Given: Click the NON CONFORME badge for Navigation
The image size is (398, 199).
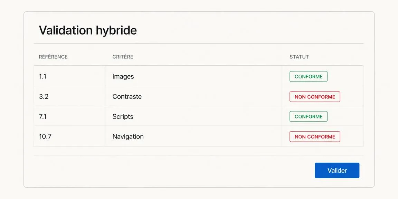Looking at the screenshot, I should pos(315,136).
